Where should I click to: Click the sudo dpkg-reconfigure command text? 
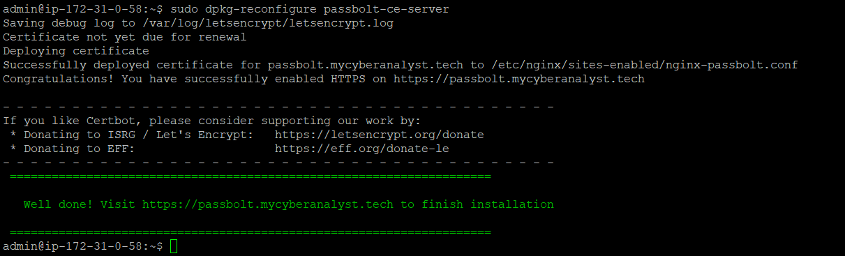point(310,10)
